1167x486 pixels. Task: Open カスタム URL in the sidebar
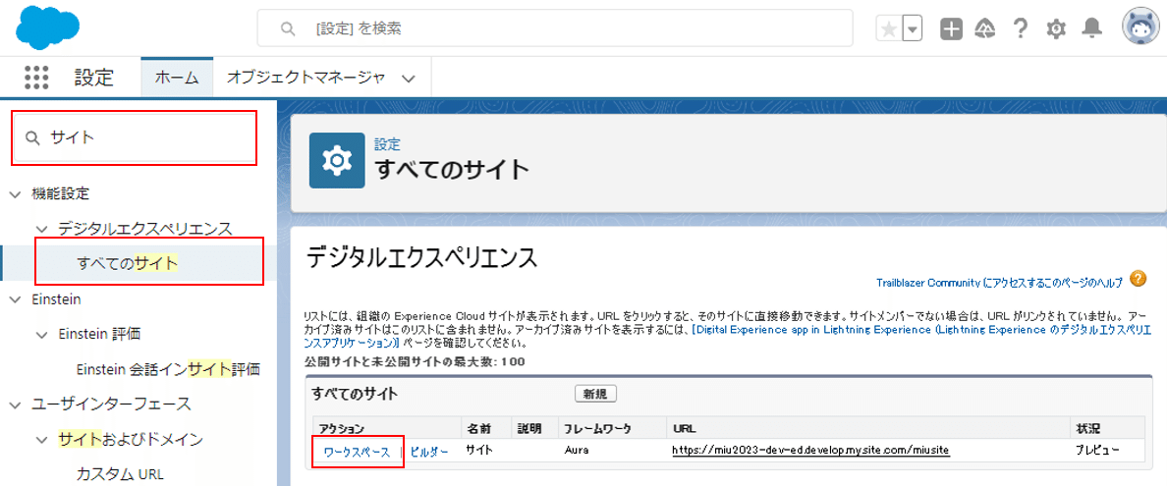[120, 474]
